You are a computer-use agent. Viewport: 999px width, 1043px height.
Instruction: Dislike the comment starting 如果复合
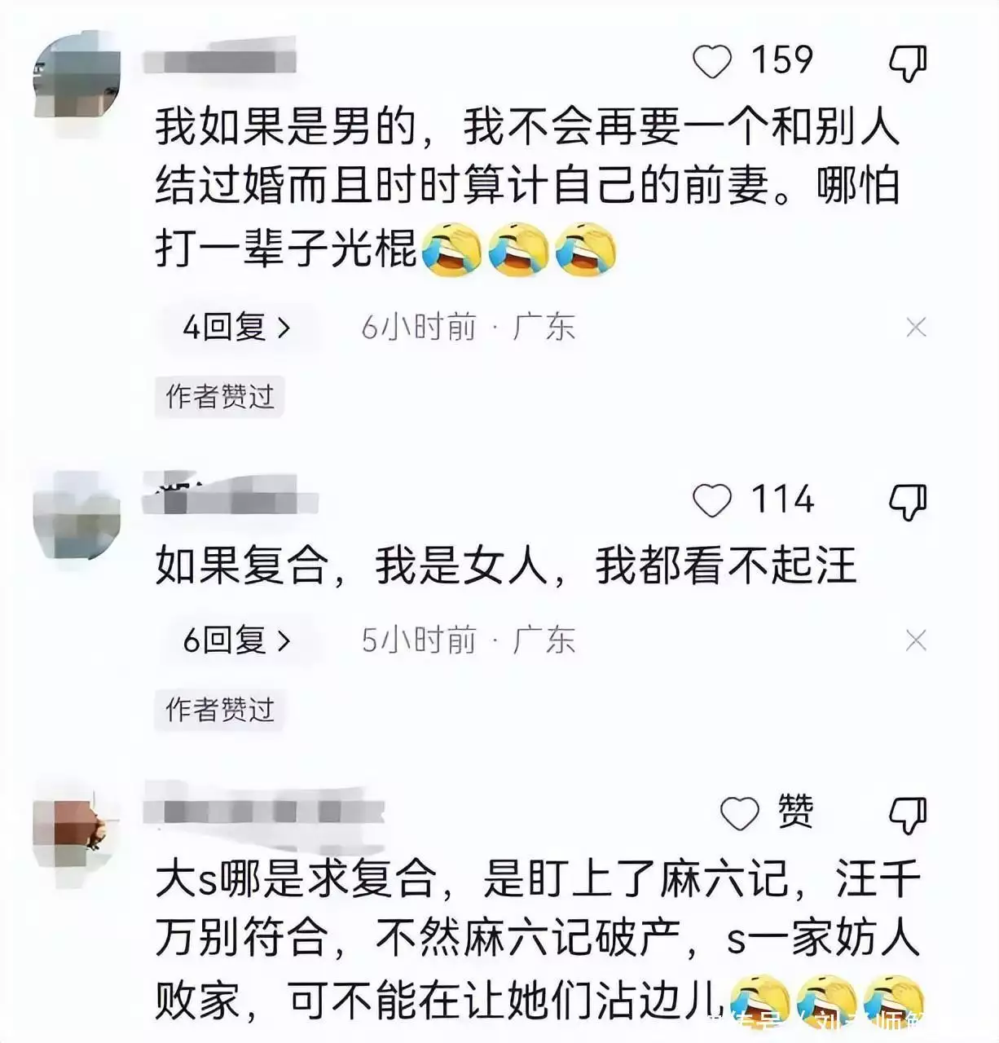click(908, 502)
